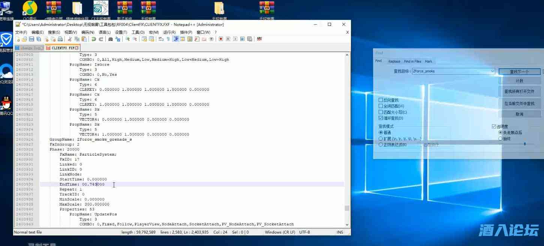Switch to the Replace tab

[x=394, y=61]
